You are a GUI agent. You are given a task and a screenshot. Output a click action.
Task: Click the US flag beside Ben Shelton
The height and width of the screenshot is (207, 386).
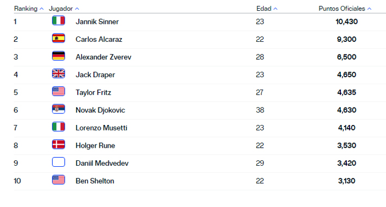[58, 180]
